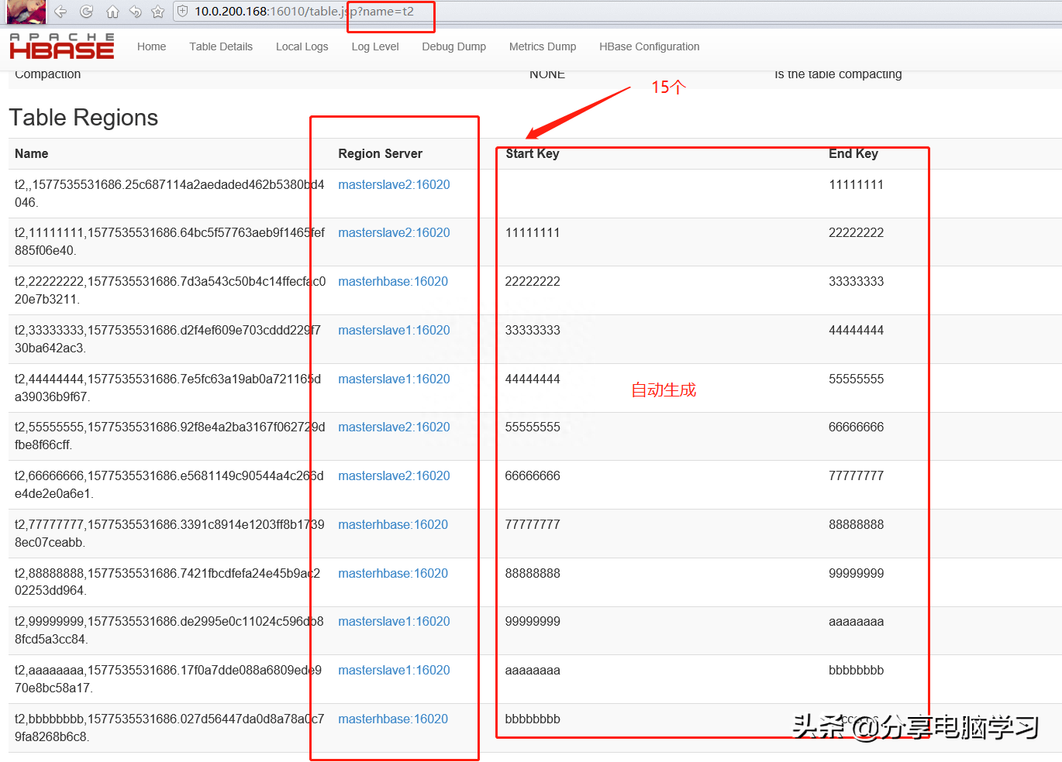Screen dimensions: 1062x762
Task: Open masterslave1:16020 link for region 33333333
Action: 394,330
